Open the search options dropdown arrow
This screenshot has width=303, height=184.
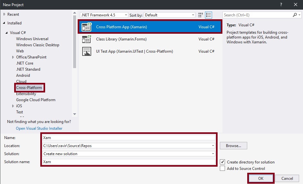point(299,15)
